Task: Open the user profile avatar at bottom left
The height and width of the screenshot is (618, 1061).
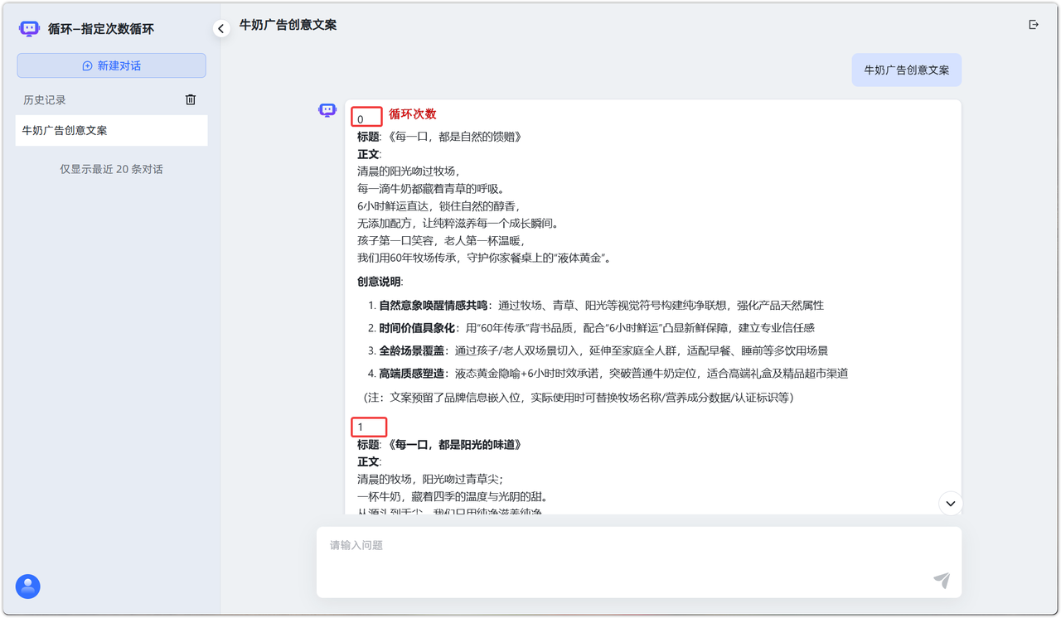Action: 28,587
